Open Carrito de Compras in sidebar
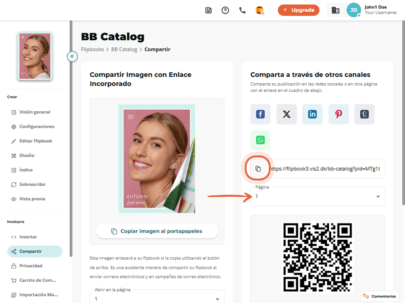Screen dimensions: 405x303 click(x=34, y=280)
